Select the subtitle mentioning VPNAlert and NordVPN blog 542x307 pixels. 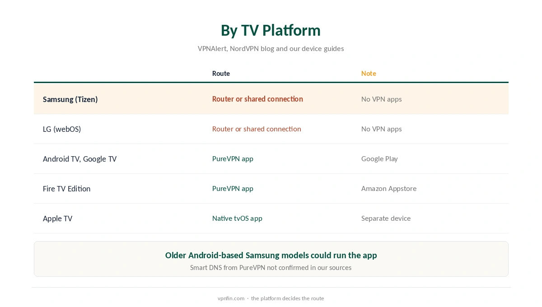pos(271,48)
